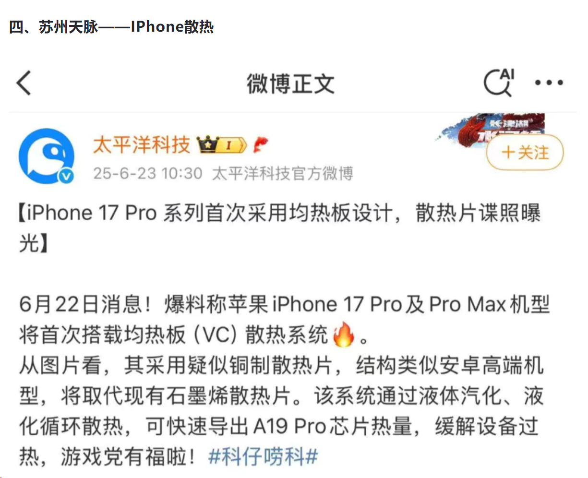
Task: Open the #科仔唠科# hashtag topic
Action: pyautogui.click(x=263, y=456)
